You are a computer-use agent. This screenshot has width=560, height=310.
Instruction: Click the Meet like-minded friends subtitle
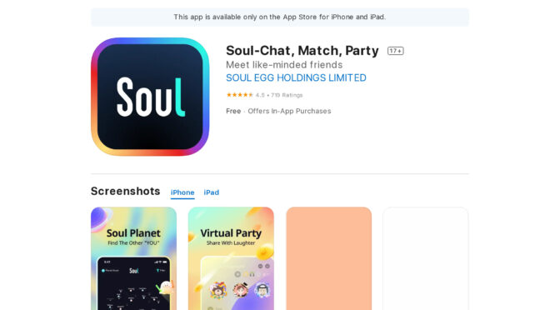click(x=284, y=65)
